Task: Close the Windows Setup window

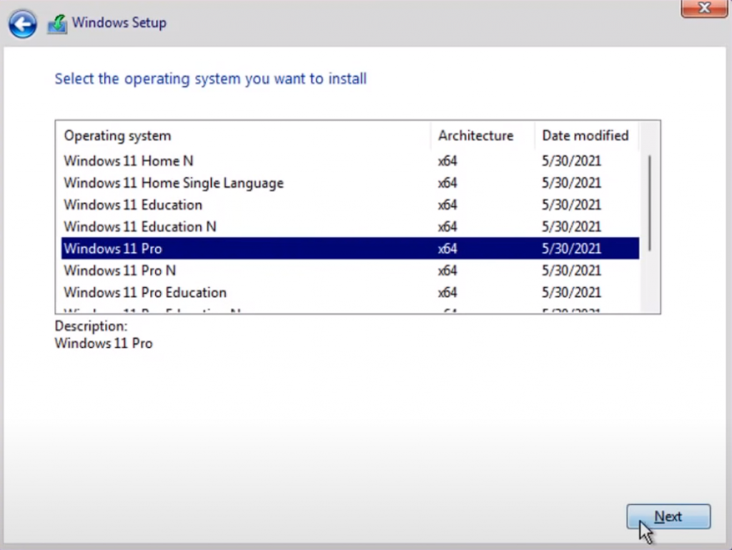Action: coord(703,8)
